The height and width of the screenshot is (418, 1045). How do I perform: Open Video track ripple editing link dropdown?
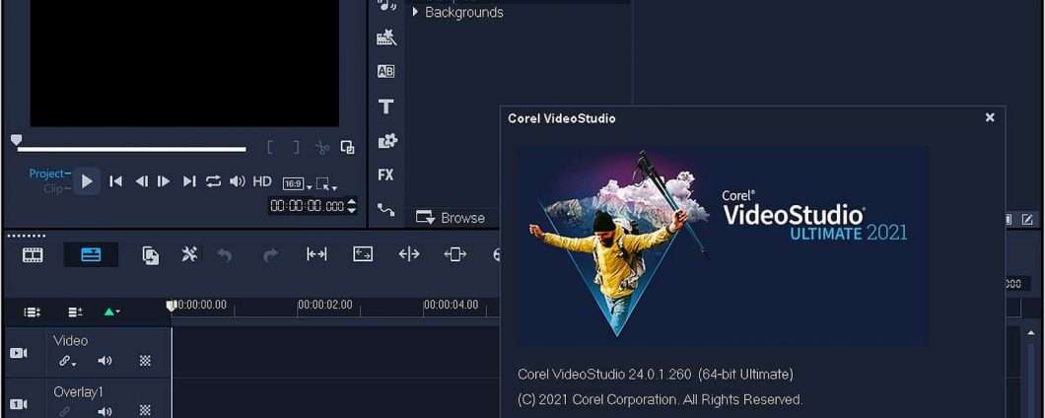pyautogui.click(x=67, y=361)
